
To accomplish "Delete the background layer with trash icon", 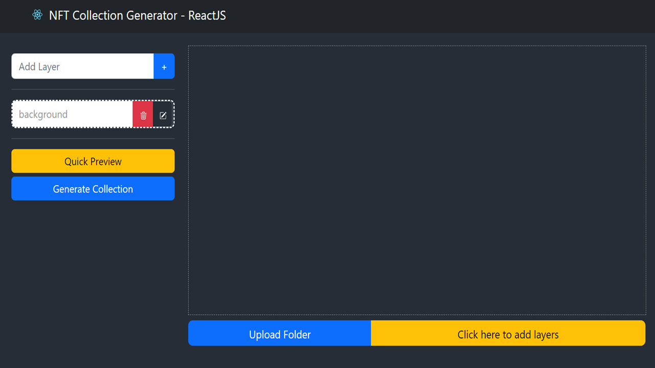I will pyautogui.click(x=143, y=115).
